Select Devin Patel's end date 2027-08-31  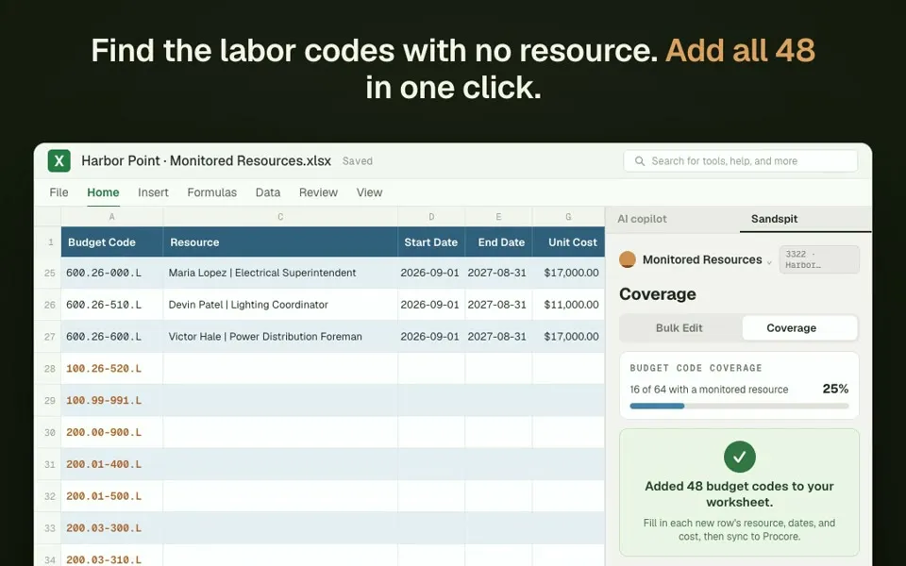(x=498, y=305)
